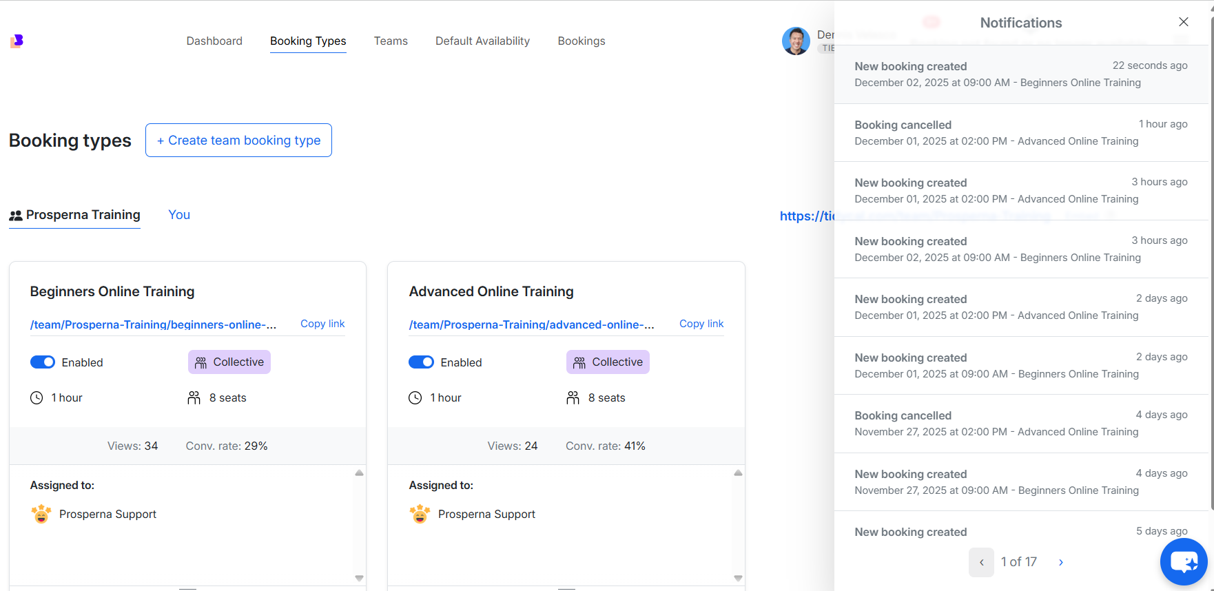1214x591 pixels.
Task: Click the Collective badge on Advanced Online Training
Action: [x=608, y=362]
